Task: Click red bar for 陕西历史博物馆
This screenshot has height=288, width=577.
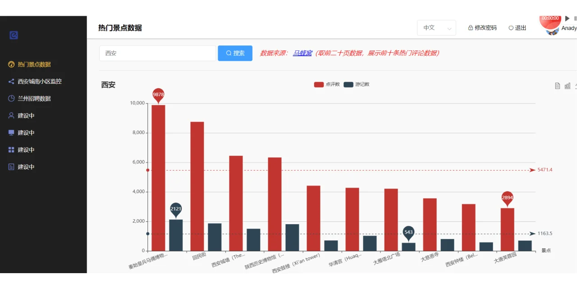Action: pos(275,204)
